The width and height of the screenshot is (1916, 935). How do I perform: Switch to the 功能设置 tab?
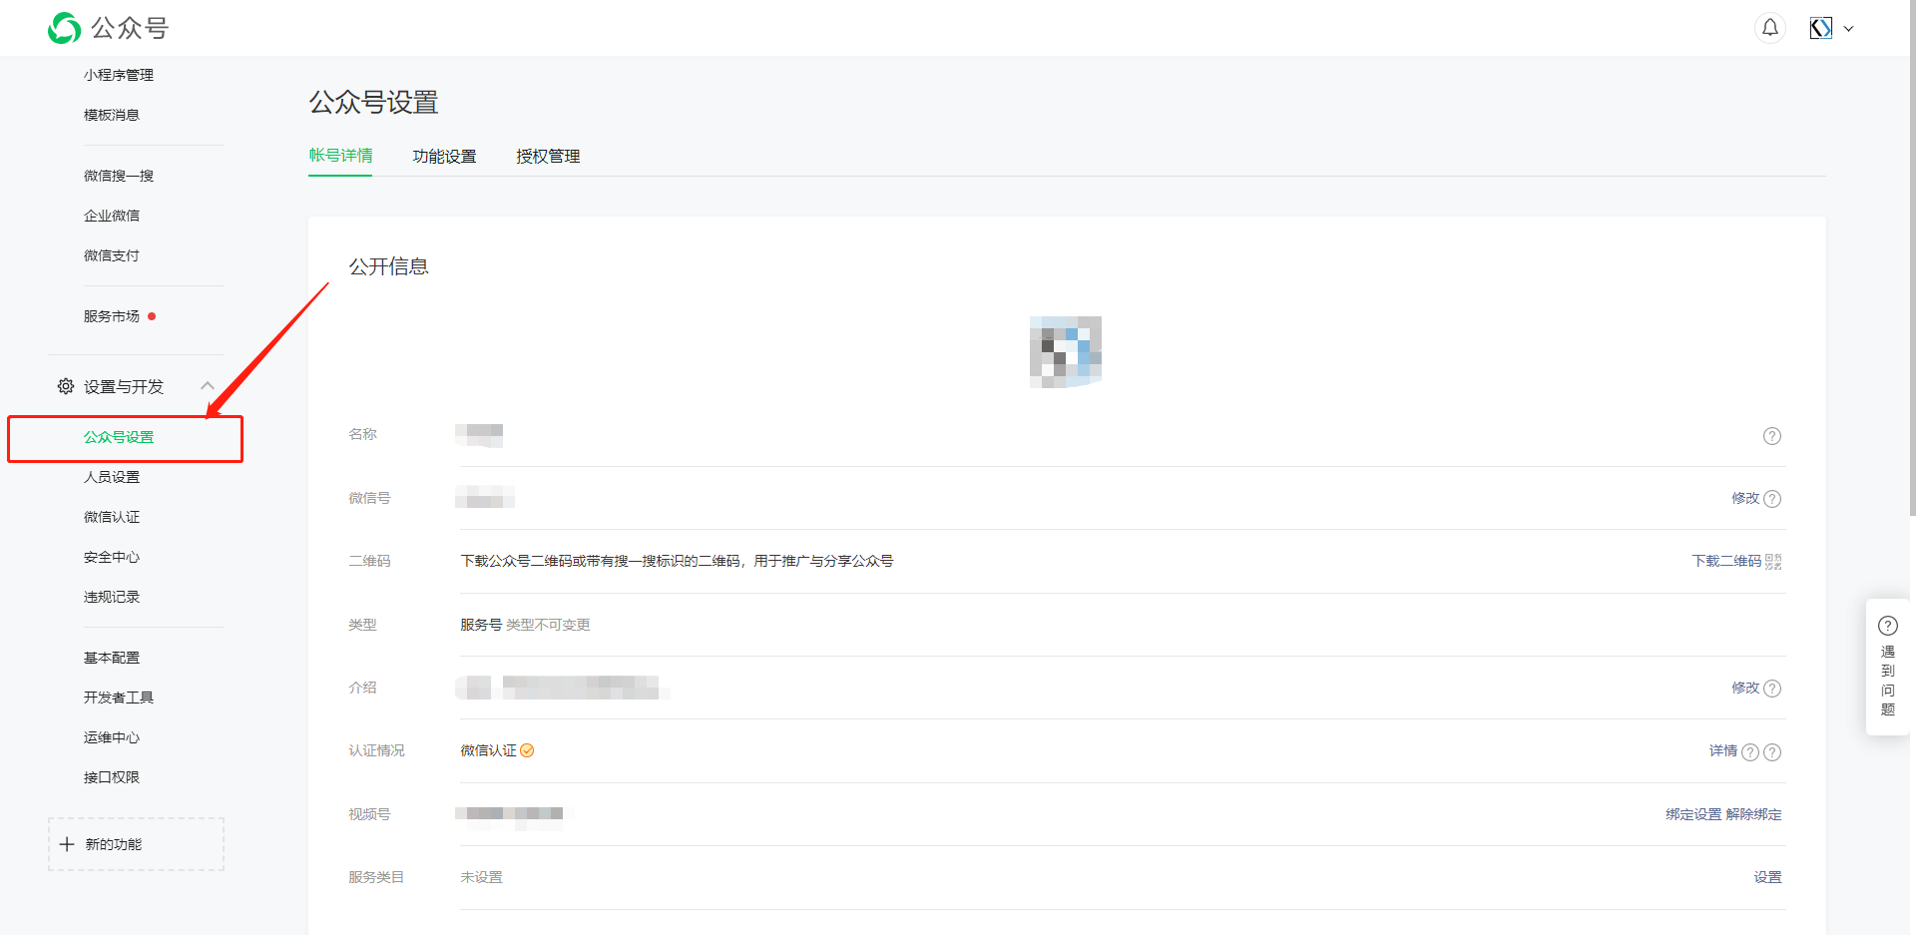tap(444, 157)
